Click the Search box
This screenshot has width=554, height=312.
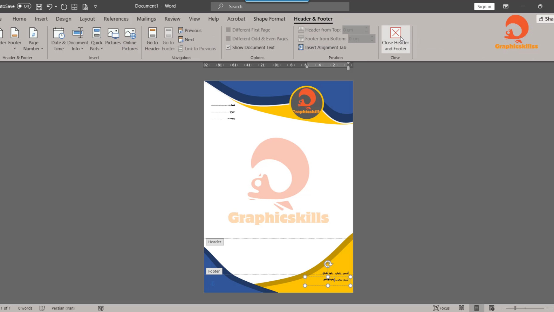(280, 6)
